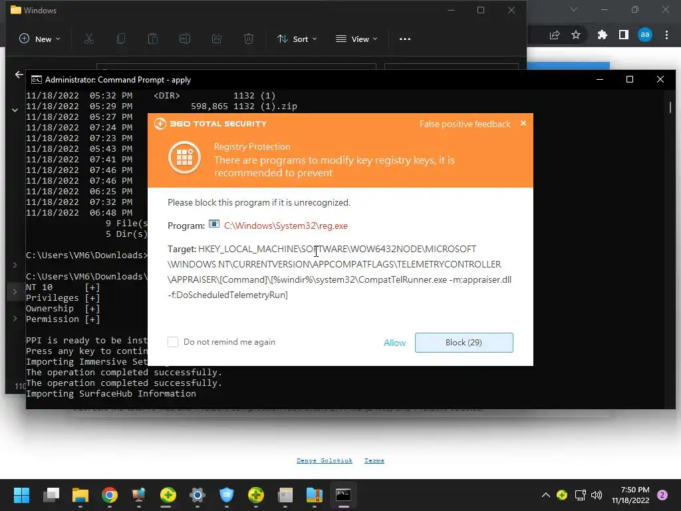Click 360 Security tray icon

[x=562, y=495]
